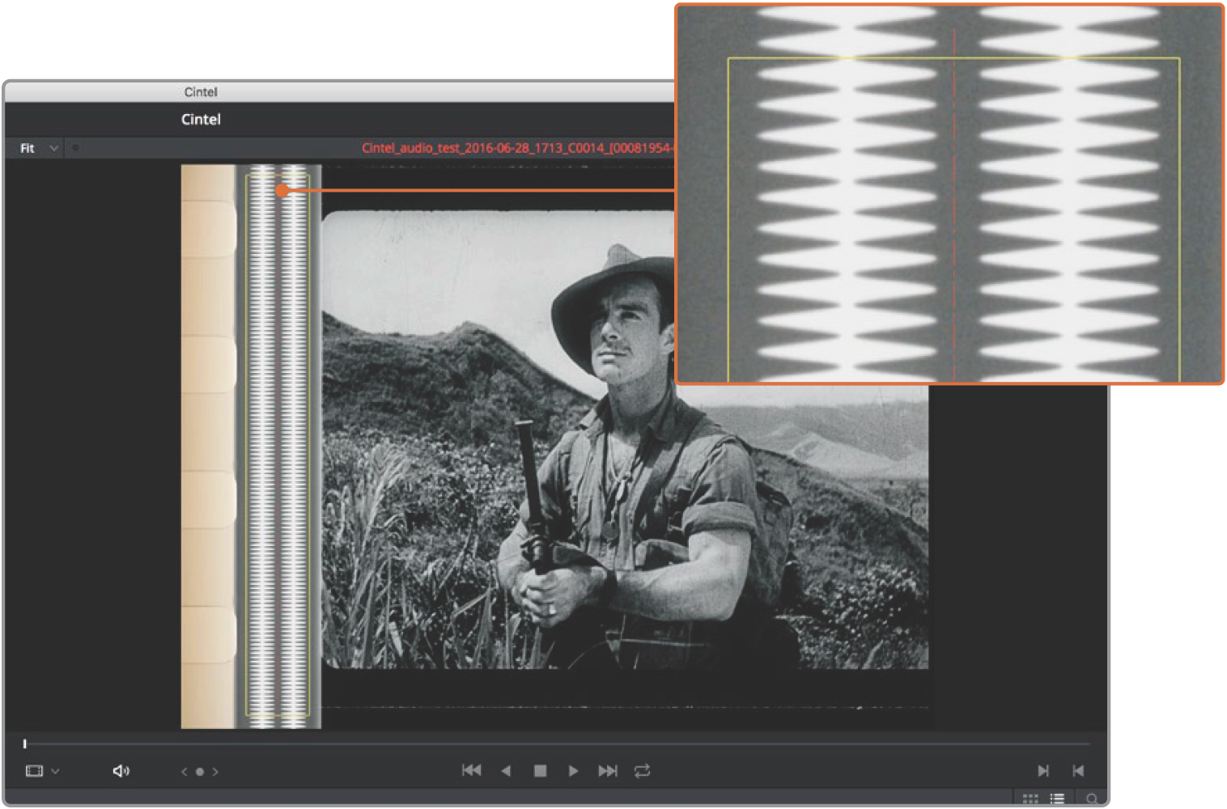1227x809 pixels.
Task: Toggle loop playback
Action: click(643, 771)
